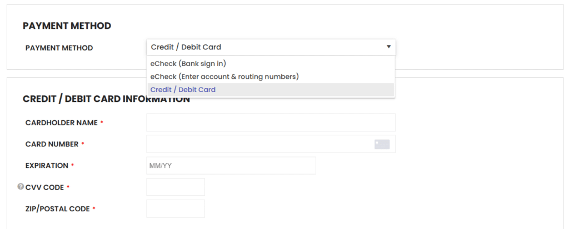Click the ZIP/Postal Code input box
Screen dimensions: 569x229
pos(176,208)
